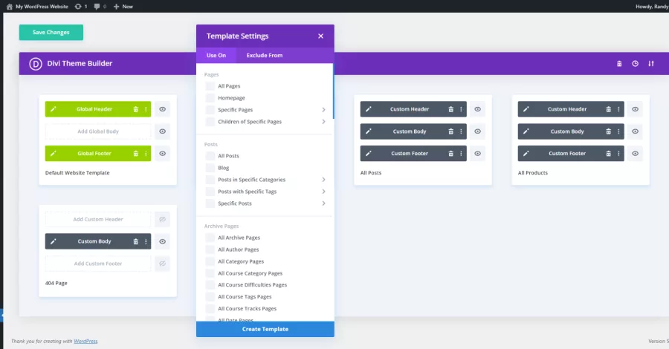Edit All Products Custom Header pencil icon
Image resolution: width=669 pixels, height=349 pixels.
[x=526, y=109]
